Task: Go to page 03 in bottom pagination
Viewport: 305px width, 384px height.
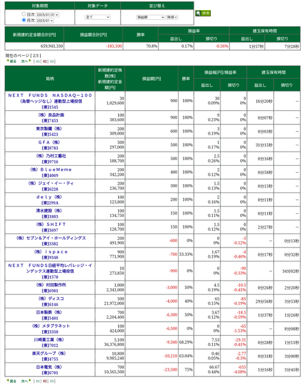Action: pyautogui.click(x=51, y=381)
